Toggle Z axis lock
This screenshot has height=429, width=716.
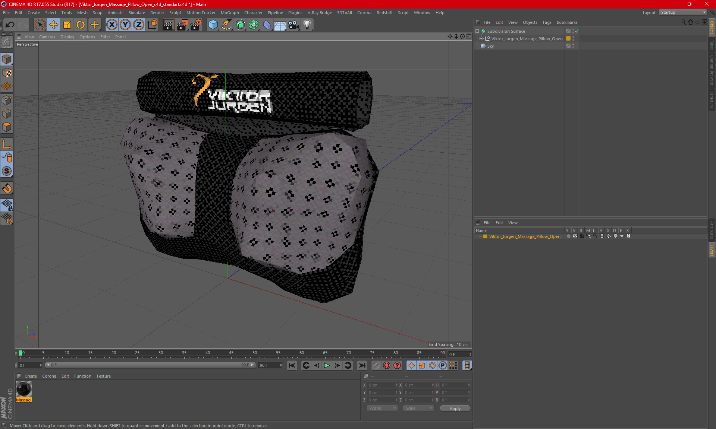click(x=139, y=25)
